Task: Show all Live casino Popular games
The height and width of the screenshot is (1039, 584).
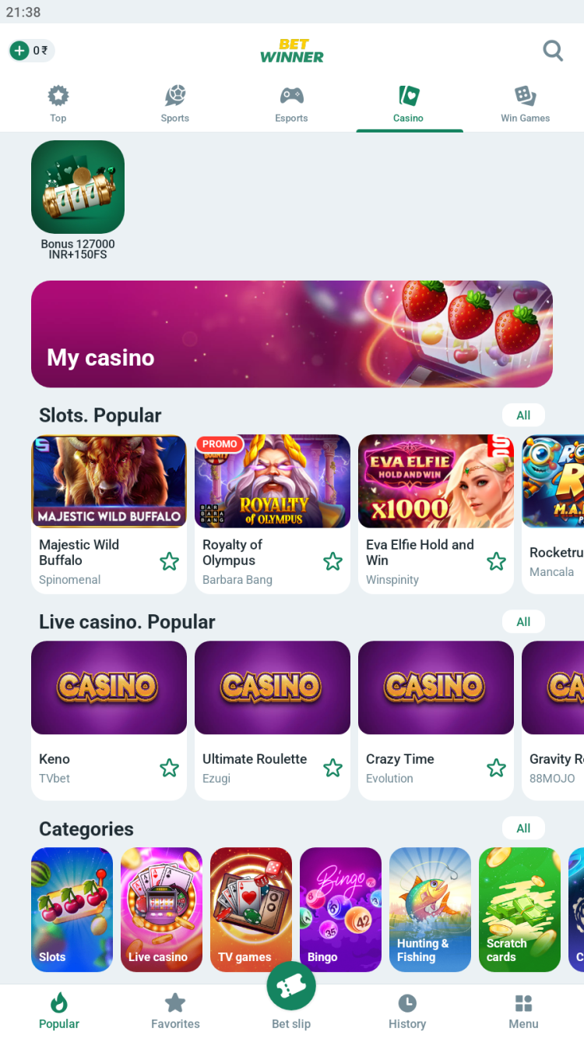Action: tap(523, 622)
